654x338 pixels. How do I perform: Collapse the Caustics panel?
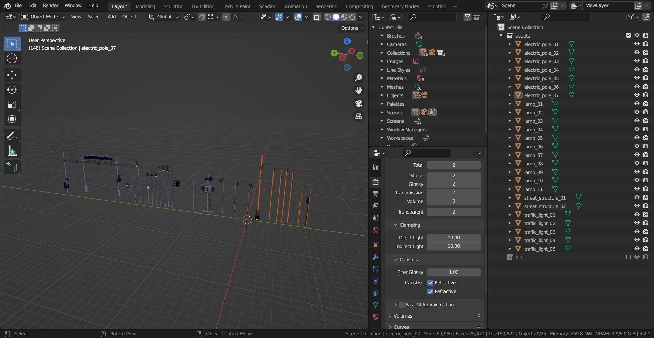pyautogui.click(x=395, y=260)
